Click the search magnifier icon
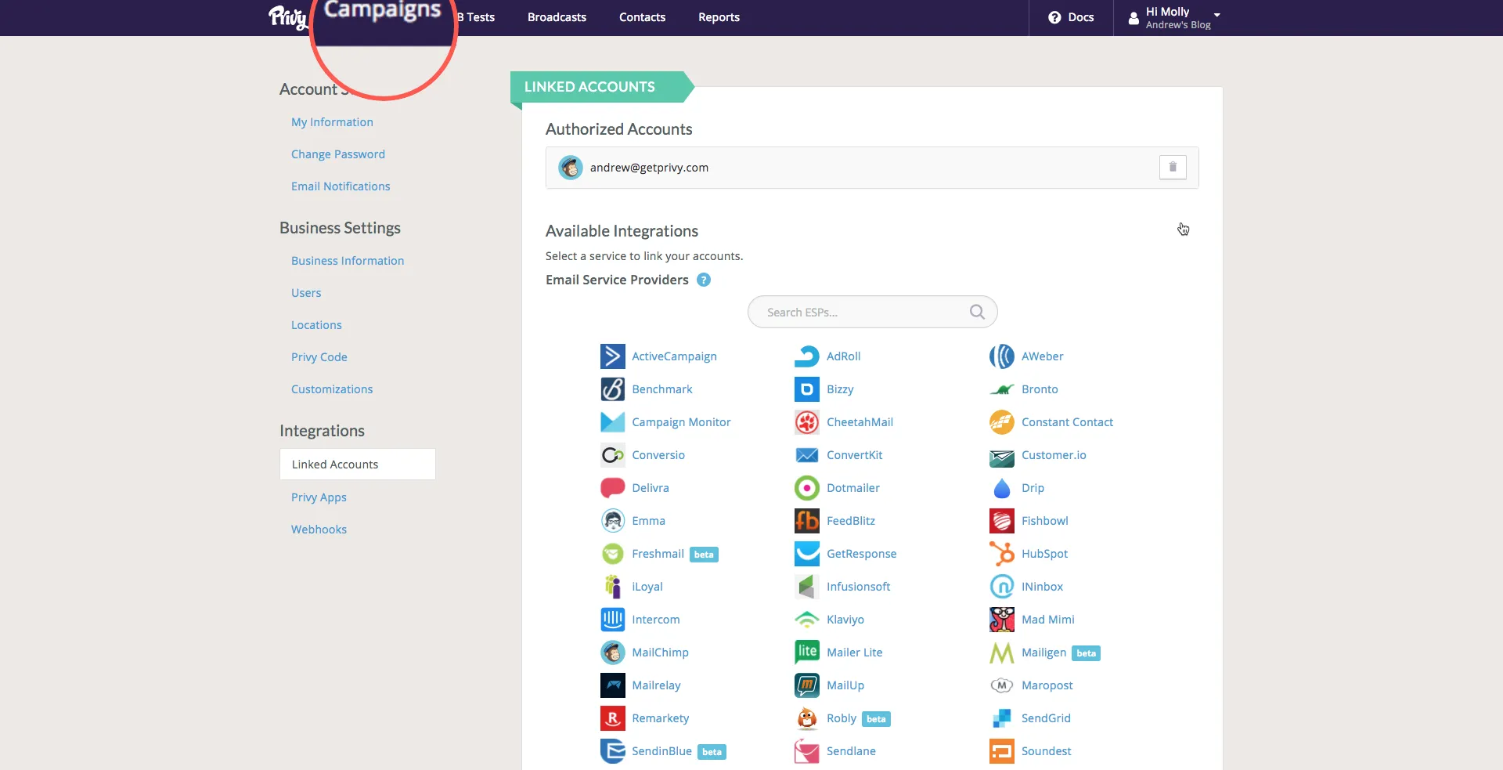This screenshot has height=770, width=1503. tap(977, 312)
